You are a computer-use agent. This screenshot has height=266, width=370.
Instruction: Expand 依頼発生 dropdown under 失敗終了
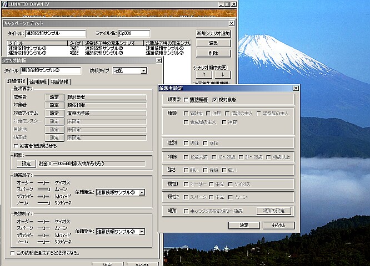142,232
